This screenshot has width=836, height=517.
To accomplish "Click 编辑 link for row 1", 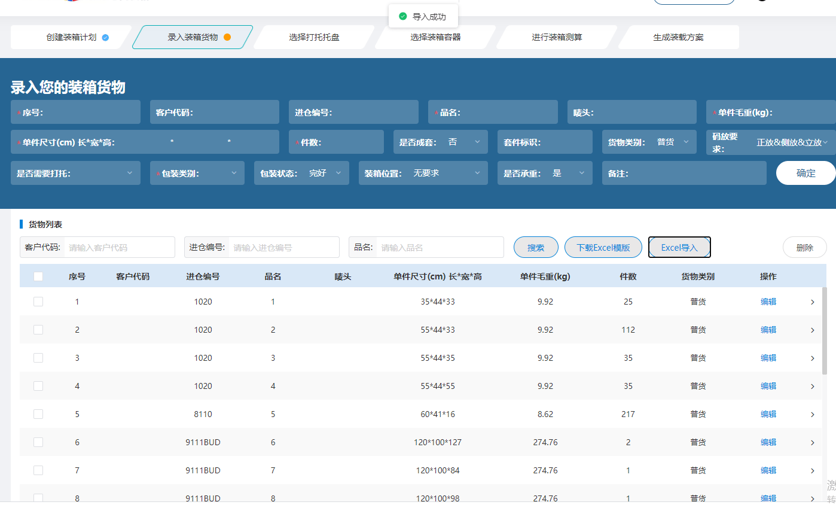I will pos(768,302).
